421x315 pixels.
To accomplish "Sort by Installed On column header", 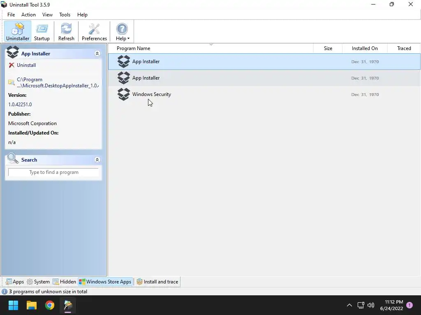I will click(x=365, y=48).
